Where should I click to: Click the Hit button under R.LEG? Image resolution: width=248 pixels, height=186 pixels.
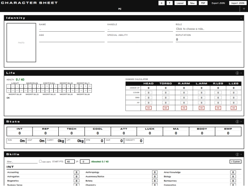click(x=218, y=108)
